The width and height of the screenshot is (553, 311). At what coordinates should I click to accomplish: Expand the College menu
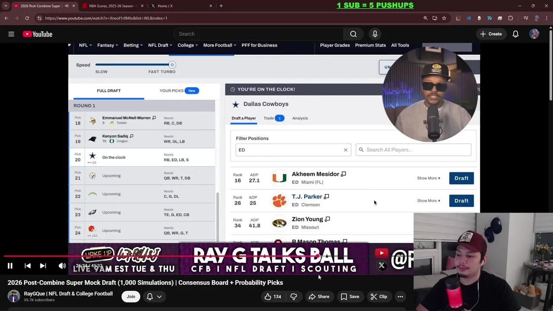click(188, 45)
